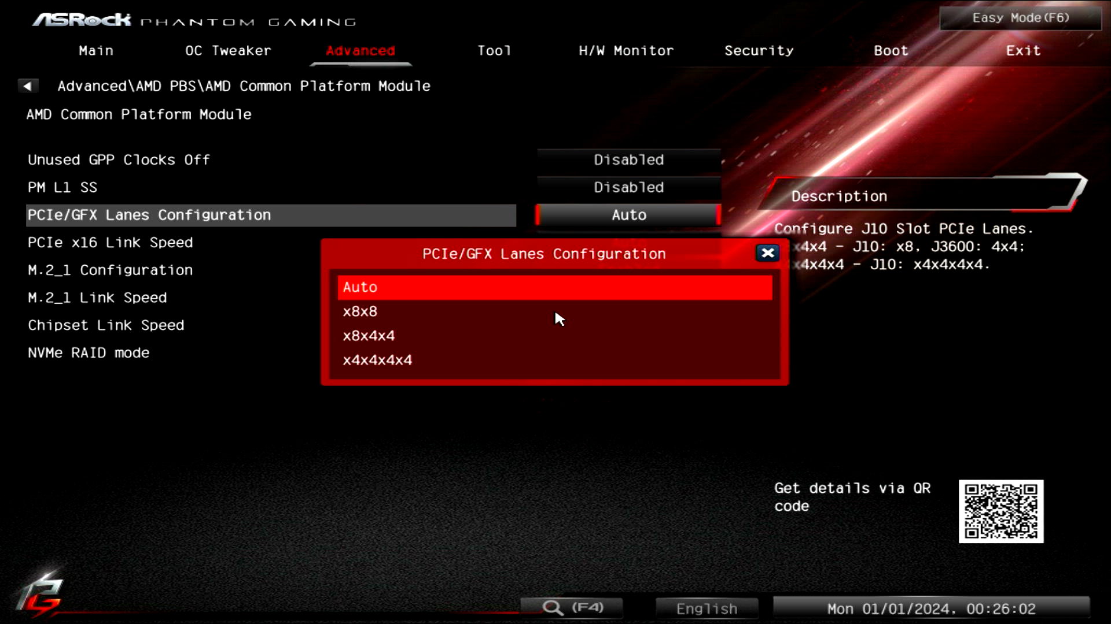
Task: Switch to the OC Tweaker tab
Action: tap(228, 51)
